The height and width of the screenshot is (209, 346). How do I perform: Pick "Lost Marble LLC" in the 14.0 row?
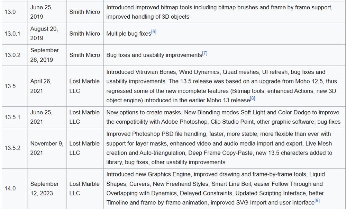coord(84,189)
